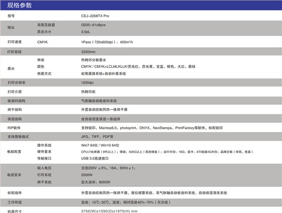
Task: Click the 型号 row label
Action: pos(11,16)
